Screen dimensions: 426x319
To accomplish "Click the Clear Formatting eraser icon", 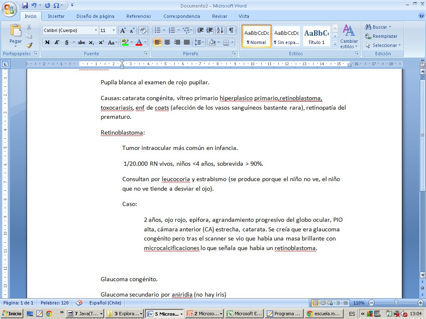I will point(143,30).
